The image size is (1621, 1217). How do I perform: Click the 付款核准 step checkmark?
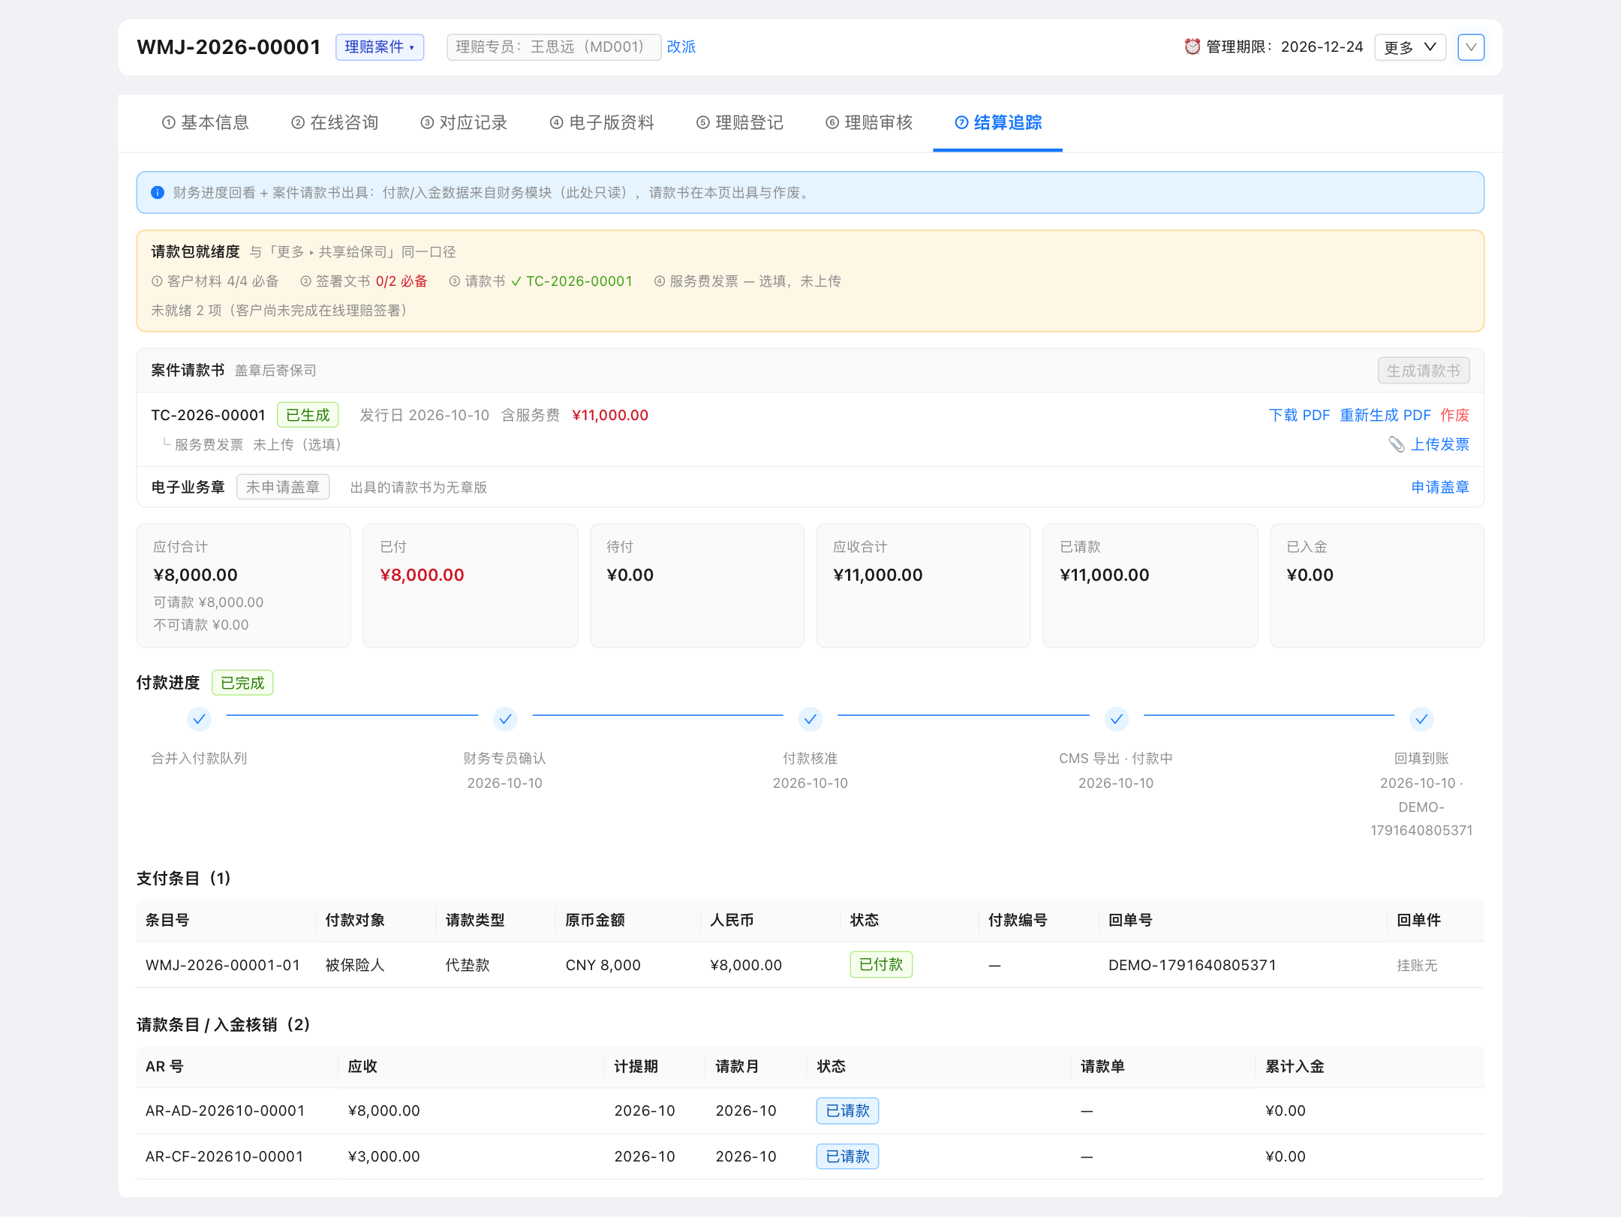click(810, 719)
